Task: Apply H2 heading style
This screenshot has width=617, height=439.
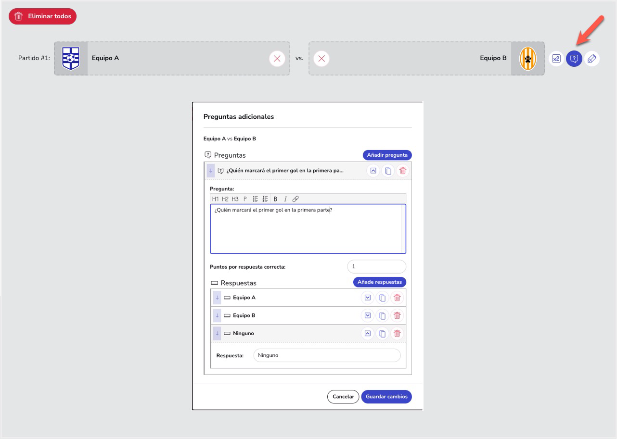Action: coord(225,199)
